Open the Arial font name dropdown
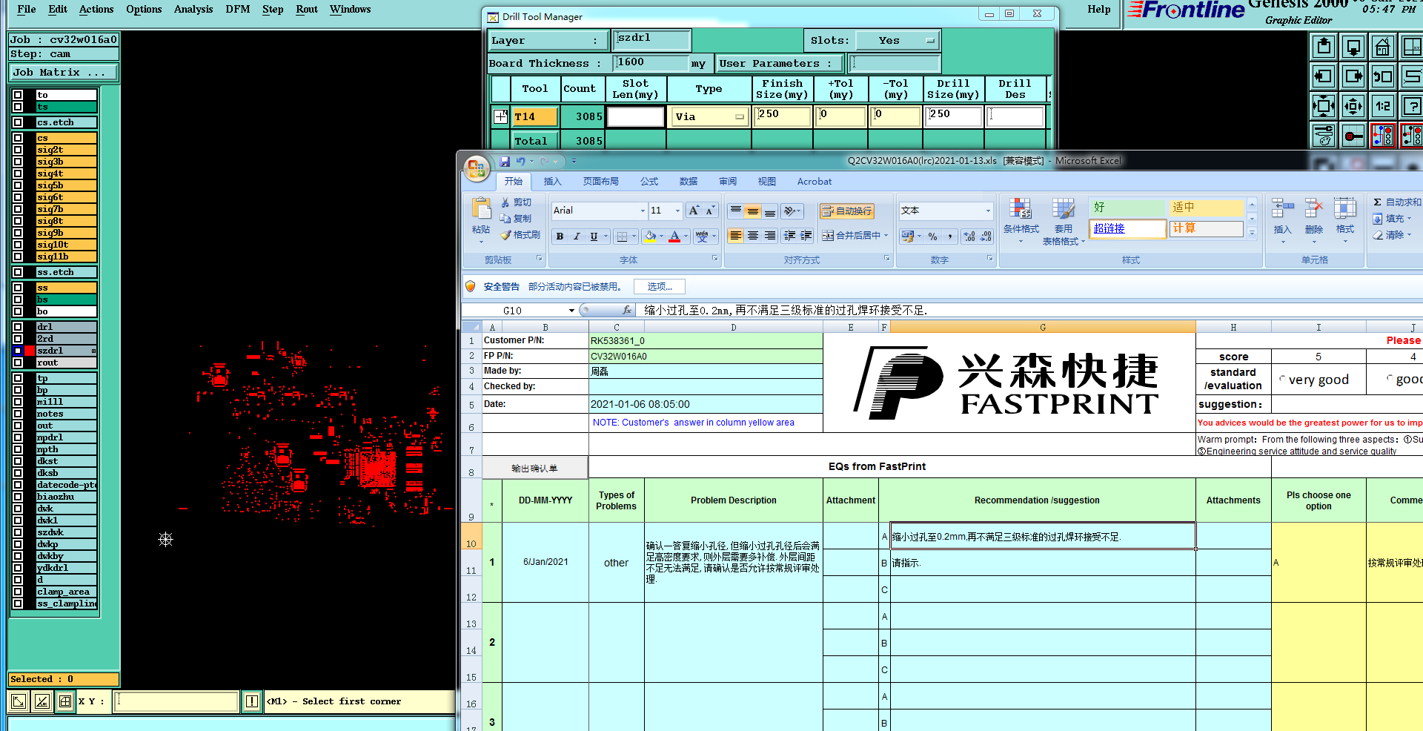Image resolution: width=1423 pixels, height=731 pixels. tap(643, 211)
